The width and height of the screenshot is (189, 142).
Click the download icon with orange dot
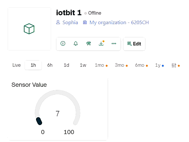[x=101, y=43]
